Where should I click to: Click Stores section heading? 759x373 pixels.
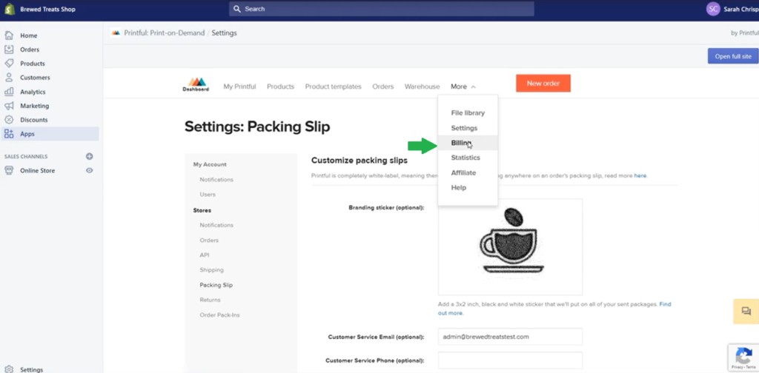[202, 211]
